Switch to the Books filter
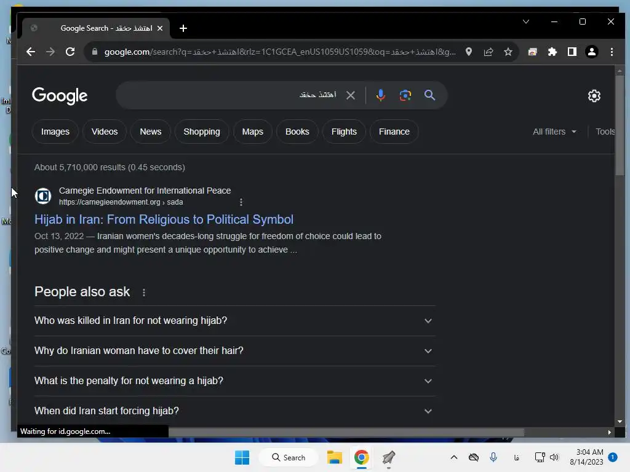Image resolution: width=630 pixels, height=472 pixels. tap(297, 132)
